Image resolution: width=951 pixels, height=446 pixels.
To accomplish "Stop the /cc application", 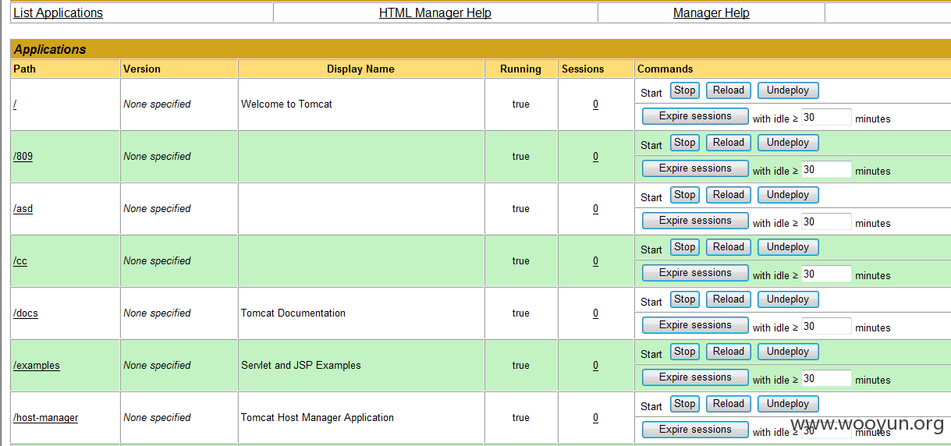I will (x=685, y=247).
